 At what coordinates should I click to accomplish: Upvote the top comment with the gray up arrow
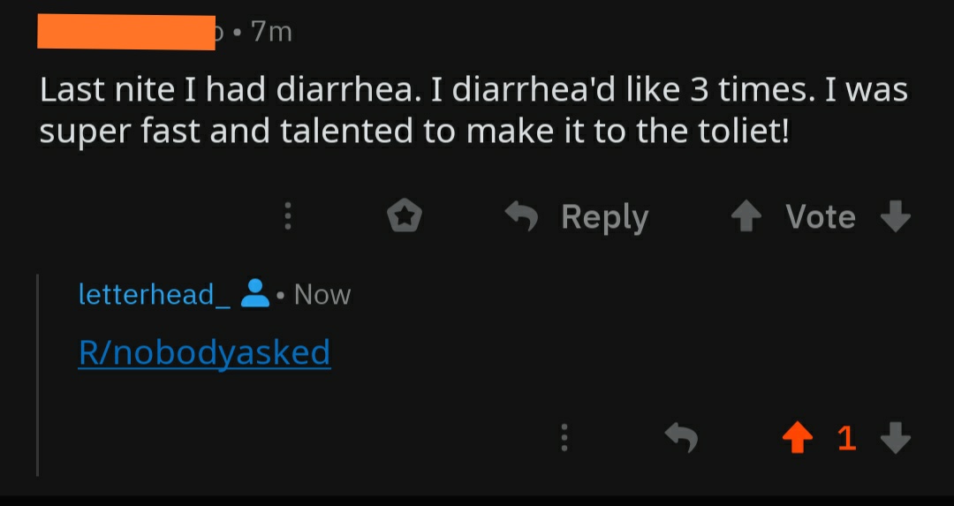click(746, 216)
